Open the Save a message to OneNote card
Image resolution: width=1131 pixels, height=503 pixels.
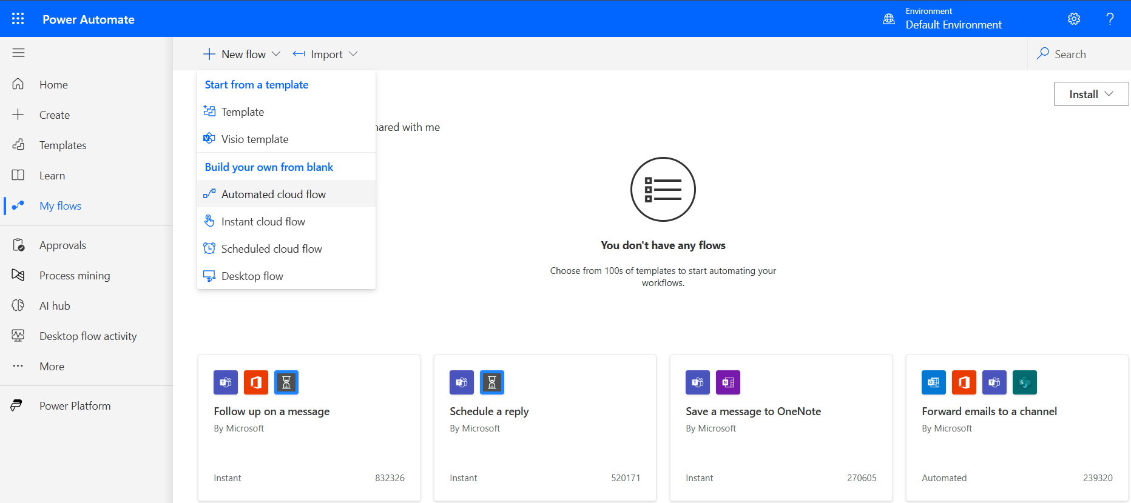click(x=781, y=428)
